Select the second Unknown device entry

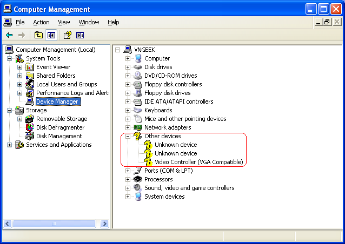176,153
